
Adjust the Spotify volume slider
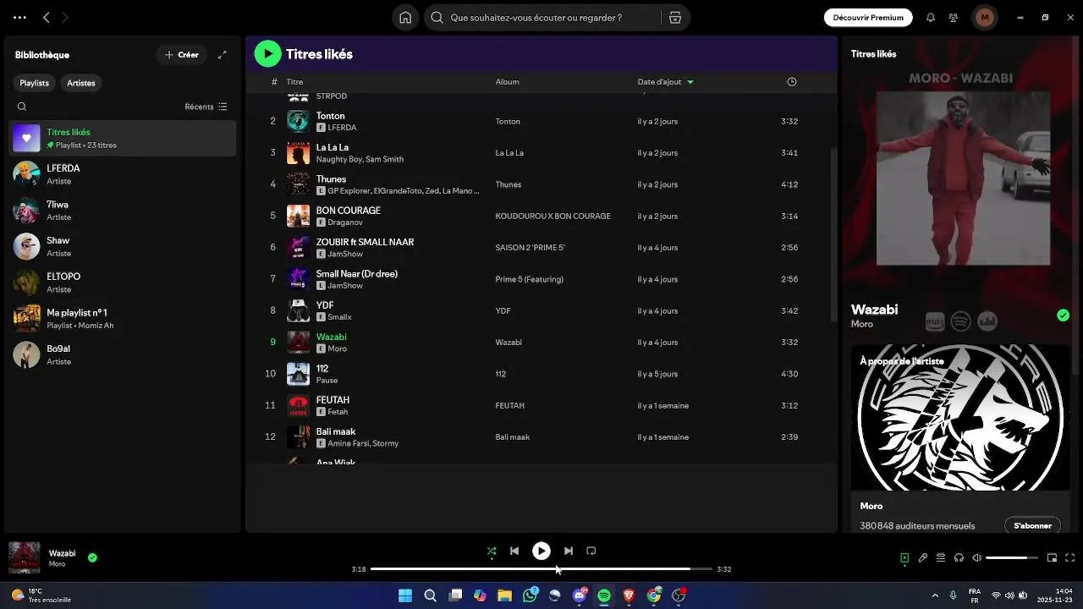[x=1012, y=557]
